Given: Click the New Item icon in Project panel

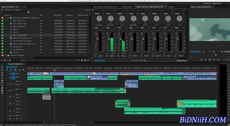Looking at the screenshot, I should [x=85, y=60].
